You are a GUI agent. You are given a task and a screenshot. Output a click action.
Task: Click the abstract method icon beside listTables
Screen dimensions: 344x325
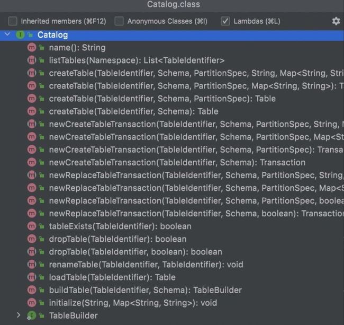tap(32, 60)
